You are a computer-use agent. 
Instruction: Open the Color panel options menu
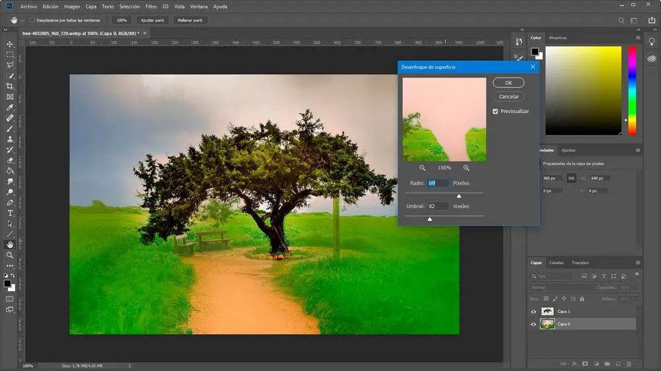click(x=637, y=38)
